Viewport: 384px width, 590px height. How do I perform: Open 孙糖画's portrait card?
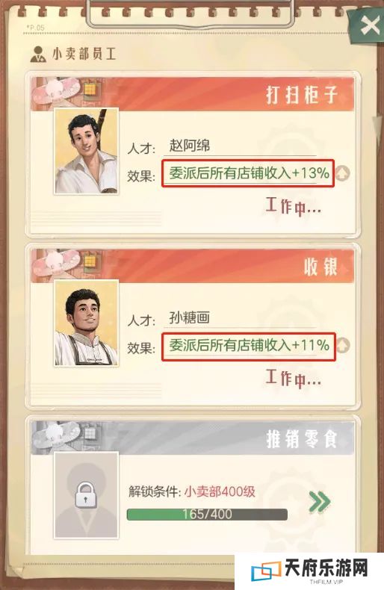pyautogui.click(x=87, y=323)
